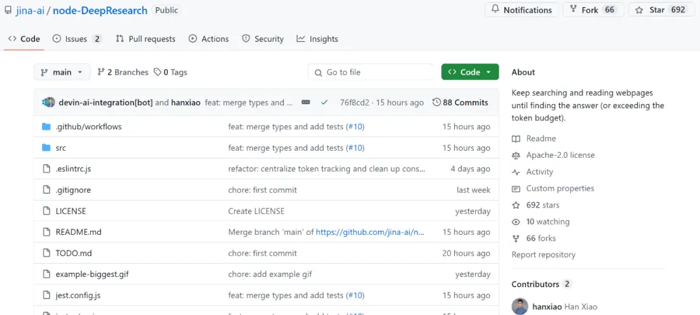Open the node-DeepResearch repository link
Screen dimensions: 700x315
click(x=100, y=10)
